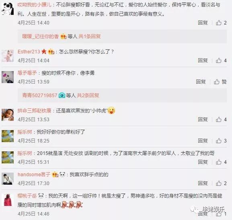Open user profile 樱桃子岳
The image size is (232, 220).
point(27,196)
